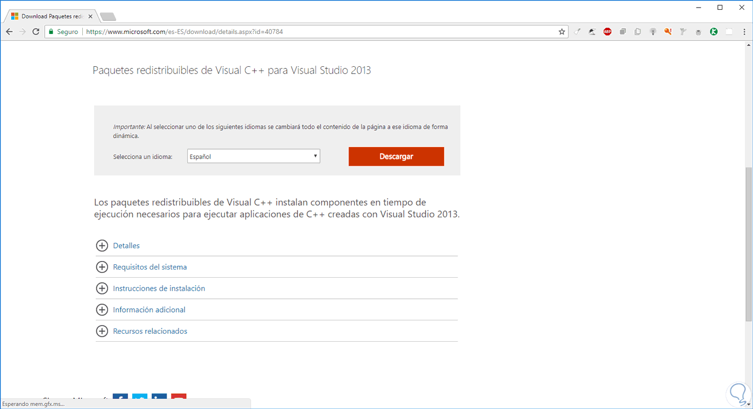
Task: Open a new browser tab
Action: point(108,17)
